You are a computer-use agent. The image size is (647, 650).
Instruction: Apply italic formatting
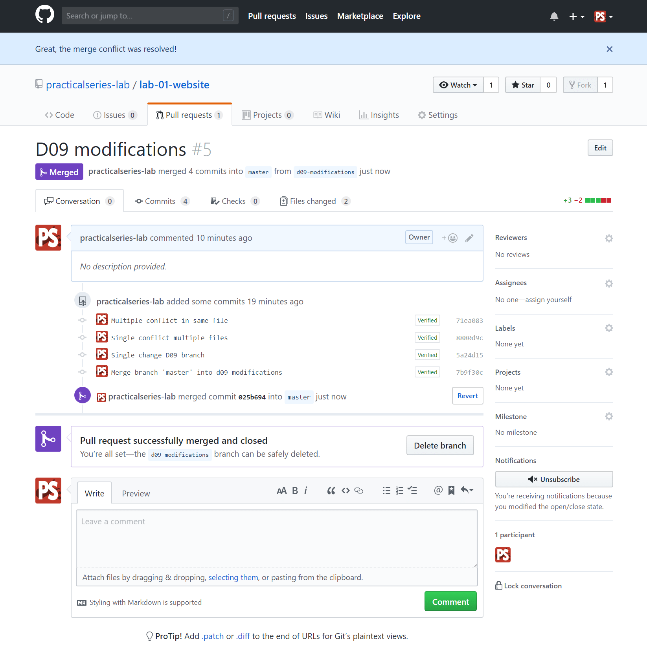(x=306, y=491)
